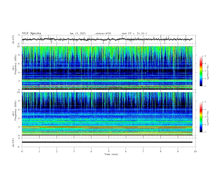This screenshot has height=170, width=220.
Task: Click the "-3" tick on the upper colorbar
Action: click(205, 56)
